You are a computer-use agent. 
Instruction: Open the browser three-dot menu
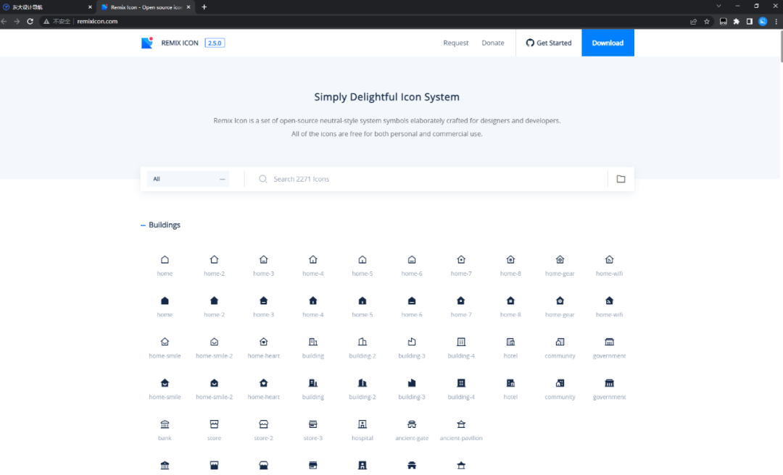[x=776, y=22]
